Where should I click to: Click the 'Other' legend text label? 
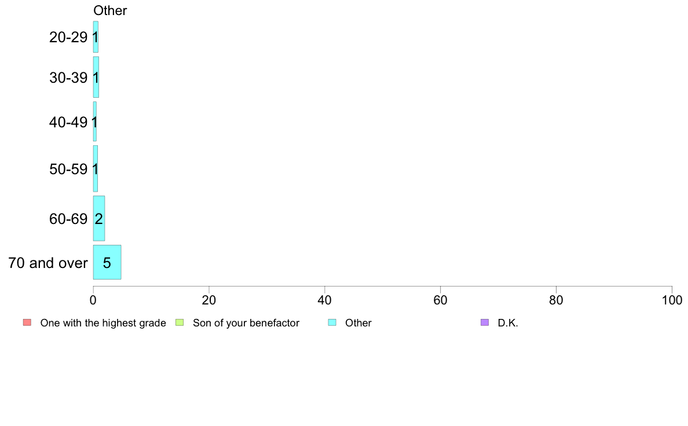click(358, 323)
